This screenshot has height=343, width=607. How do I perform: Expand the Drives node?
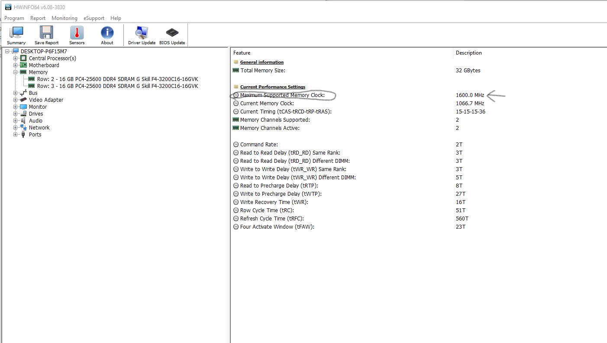click(x=16, y=114)
